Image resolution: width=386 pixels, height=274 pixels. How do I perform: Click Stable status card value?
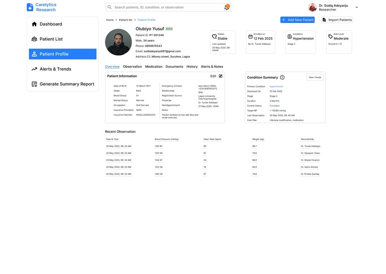[222, 39]
